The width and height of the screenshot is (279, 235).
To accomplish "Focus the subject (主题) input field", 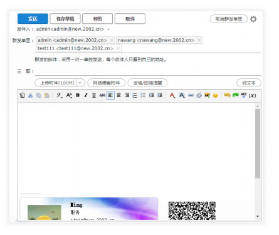I will [x=148, y=71].
